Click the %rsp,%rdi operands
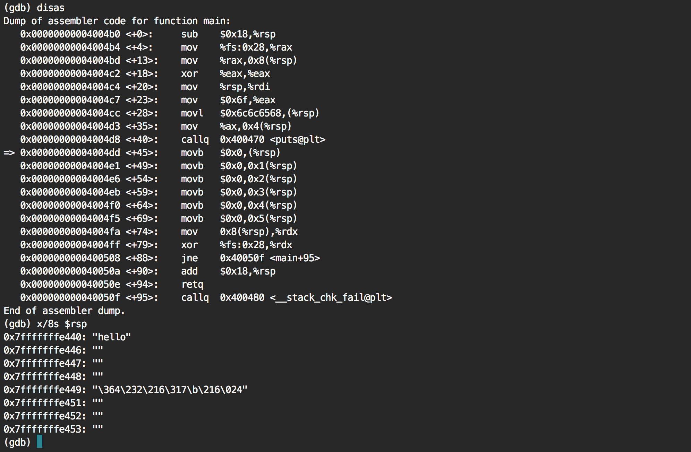Screen dimensions: 691x452 pos(245,87)
